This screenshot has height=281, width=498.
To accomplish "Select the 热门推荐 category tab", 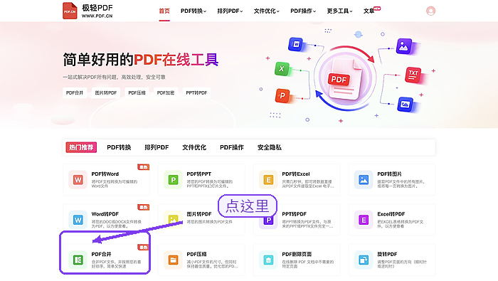I will (81, 147).
